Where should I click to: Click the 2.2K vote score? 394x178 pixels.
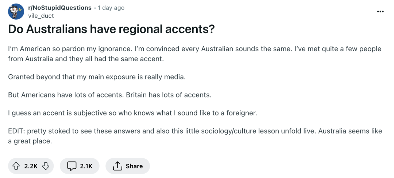click(31, 166)
